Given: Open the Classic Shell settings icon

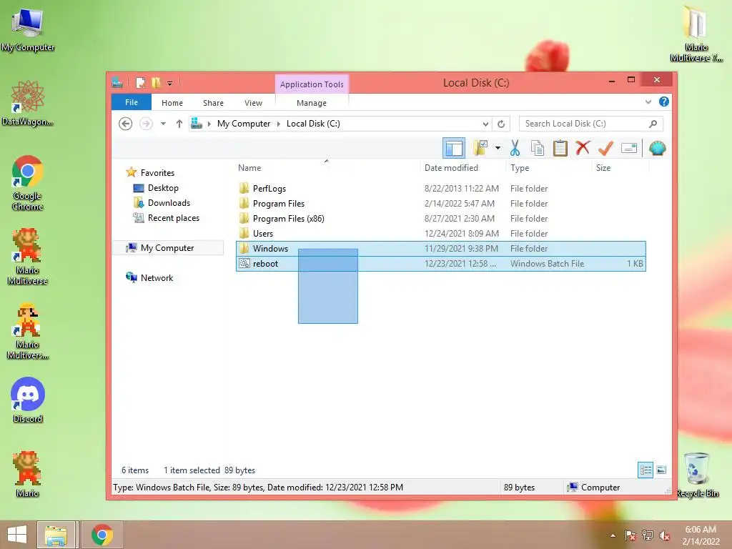Looking at the screenshot, I should coord(657,149).
